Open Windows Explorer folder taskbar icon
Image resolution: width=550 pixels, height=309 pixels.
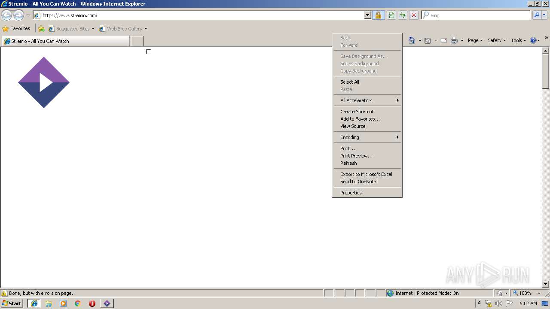49,303
